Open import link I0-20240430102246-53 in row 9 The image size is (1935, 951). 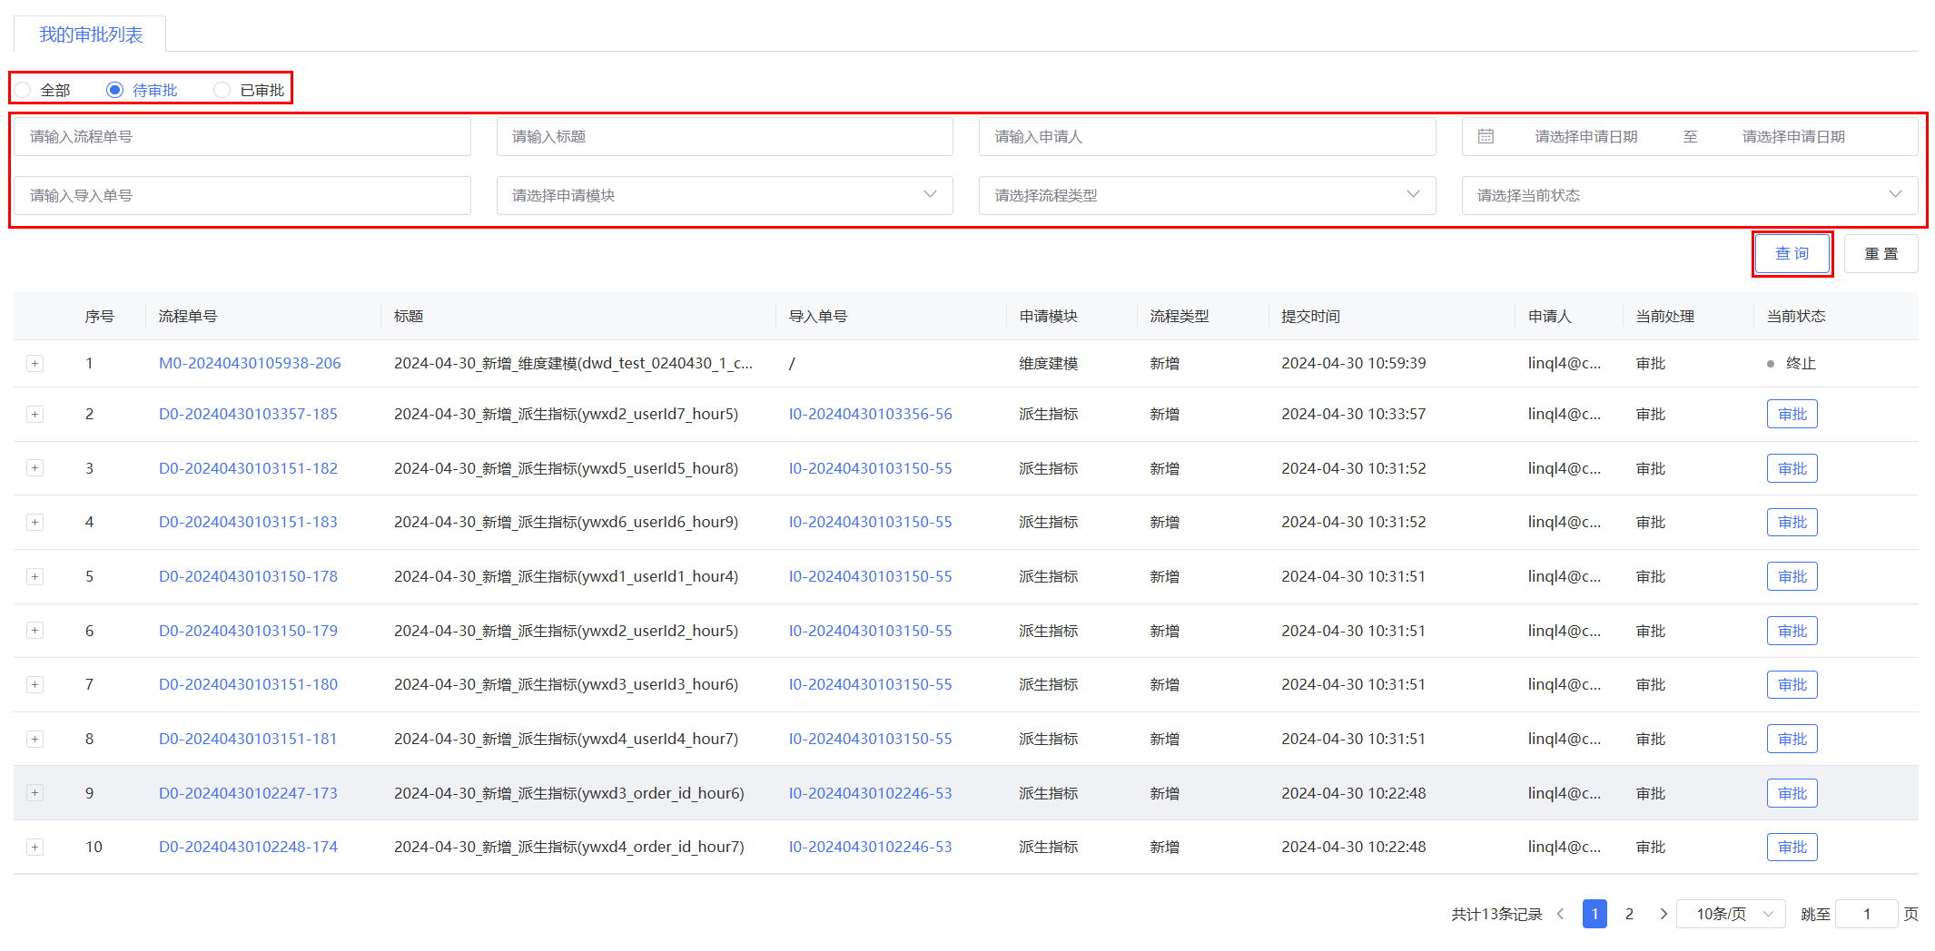click(x=870, y=793)
